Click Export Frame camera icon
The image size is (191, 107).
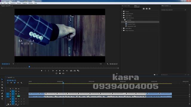pos(60,73)
